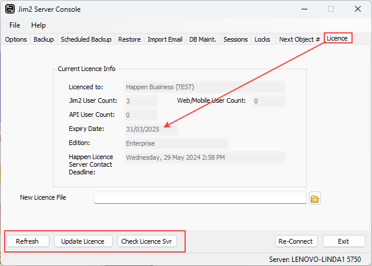Show the Sessions tab
Screen dimensions: 372x266
235,39
